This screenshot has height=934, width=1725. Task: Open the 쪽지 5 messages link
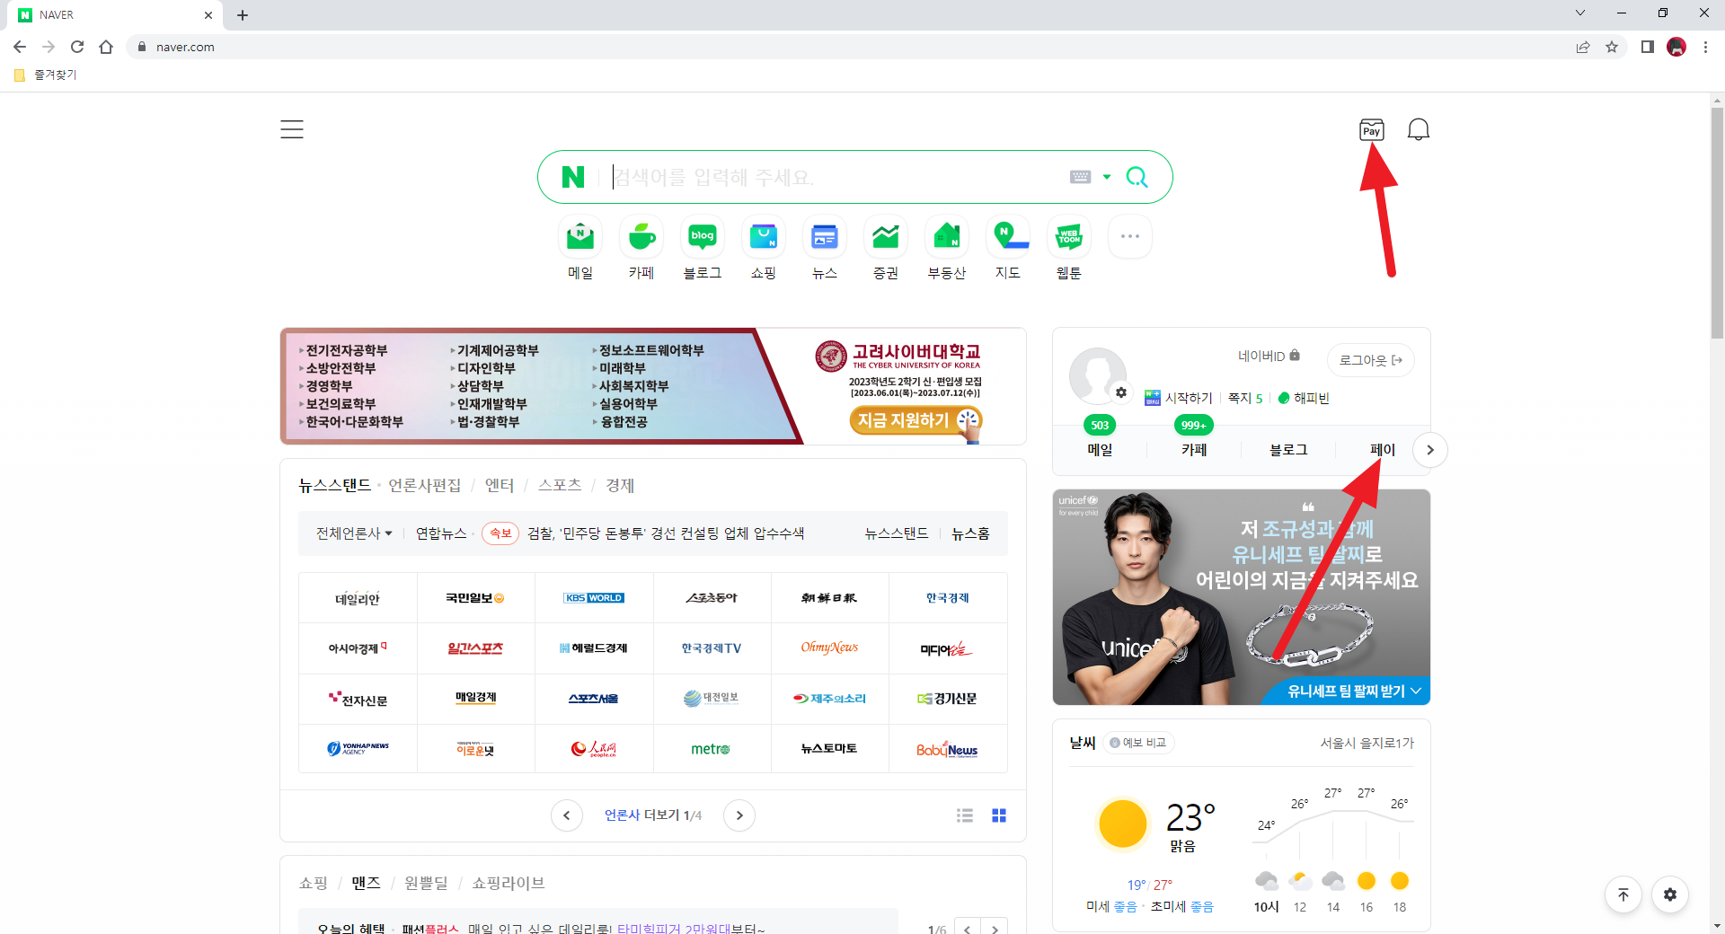[x=1245, y=398]
